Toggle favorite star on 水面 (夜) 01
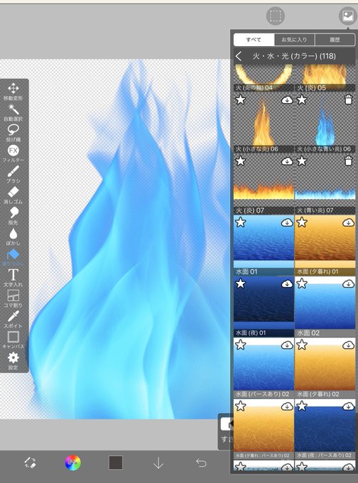This screenshot has width=358, height=483. (240, 283)
